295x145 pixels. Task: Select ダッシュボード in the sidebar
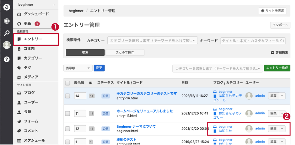point(36,14)
